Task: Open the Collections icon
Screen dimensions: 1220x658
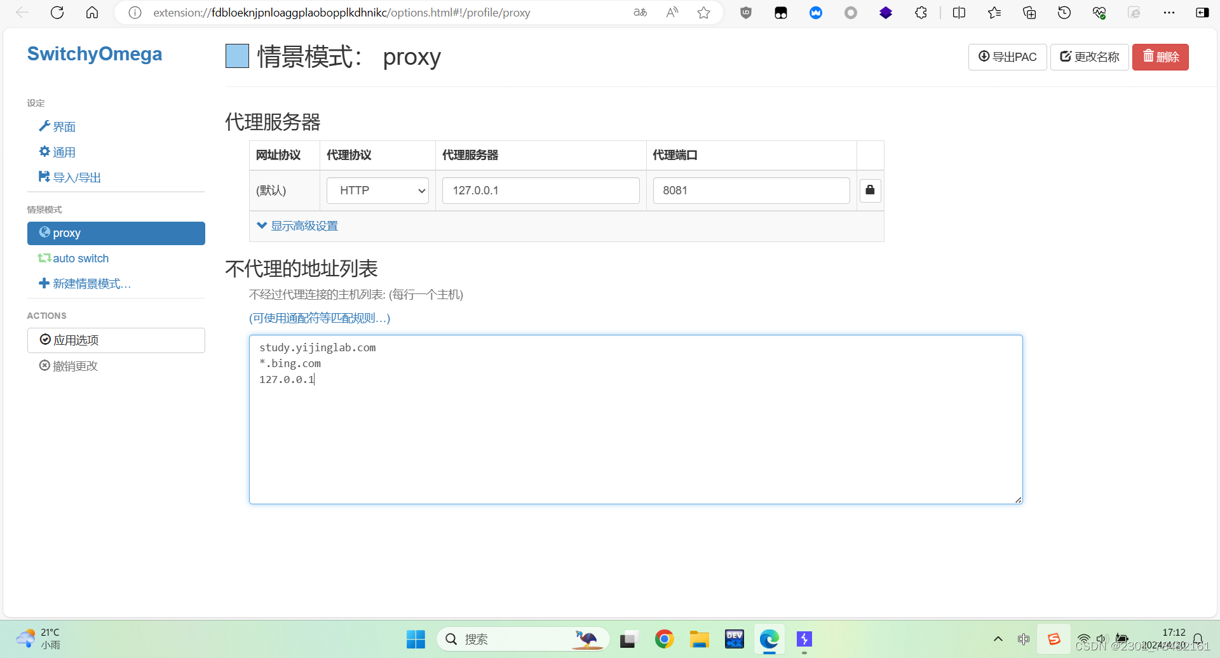Action: (1029, 13)
